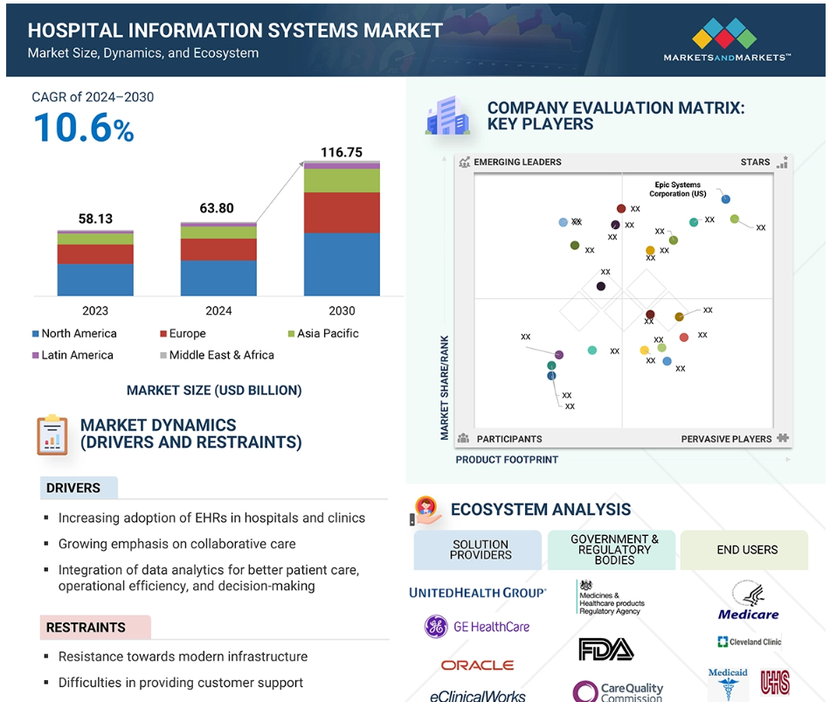Image resolution: width=830 pixels, height=702 pixels.
Task: Click the 10.6% CAGR figure
Action: [84, 129]
